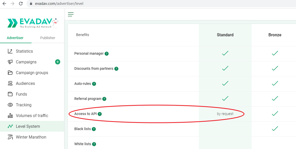Click help icon next to Black lists
The image size is (296, 149).
tap(94, 129)
